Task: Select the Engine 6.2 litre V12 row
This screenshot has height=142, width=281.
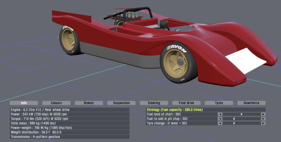Action: [69, 110]
